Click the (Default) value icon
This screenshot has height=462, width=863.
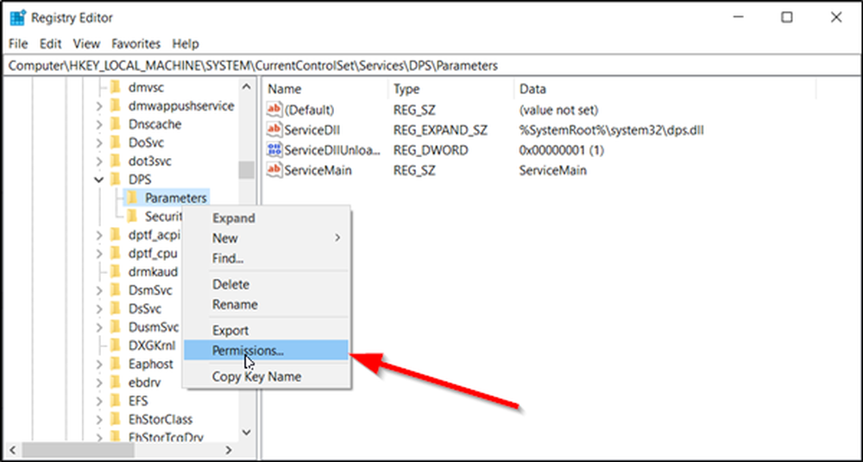pos(274,110)
